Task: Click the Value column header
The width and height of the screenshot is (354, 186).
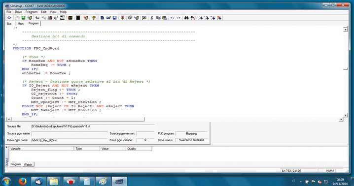Action: [113, 149]
